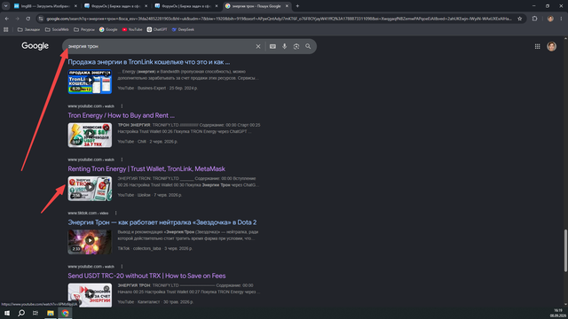Click the address bar URL

(279, 19)
